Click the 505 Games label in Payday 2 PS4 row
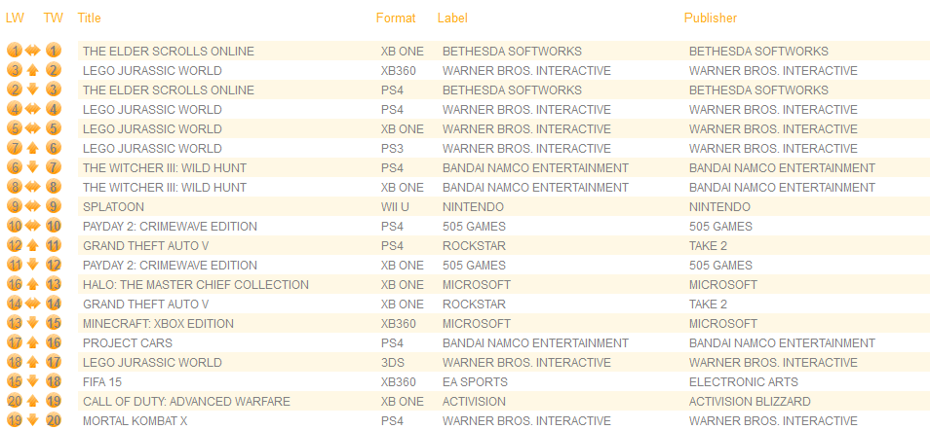This screenshot has width=930, height=430. [474, 227]
